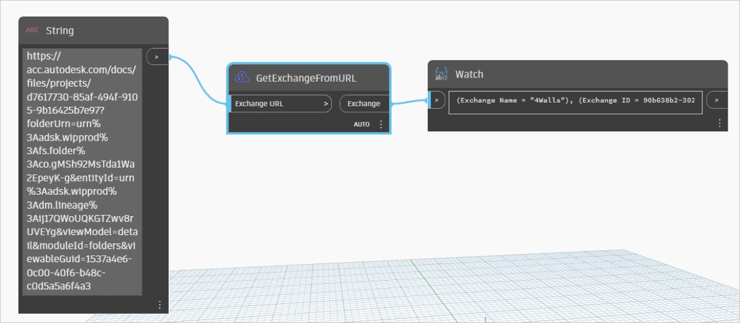Click the String node output port

(x=157, y=57)
